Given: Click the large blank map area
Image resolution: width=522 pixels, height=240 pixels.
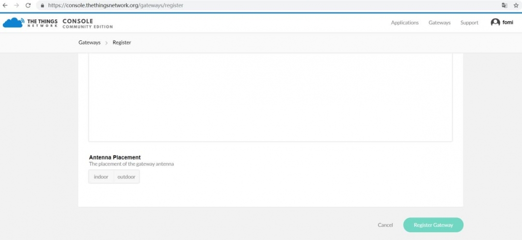Looking at the screenshot, I should point(270,97).
